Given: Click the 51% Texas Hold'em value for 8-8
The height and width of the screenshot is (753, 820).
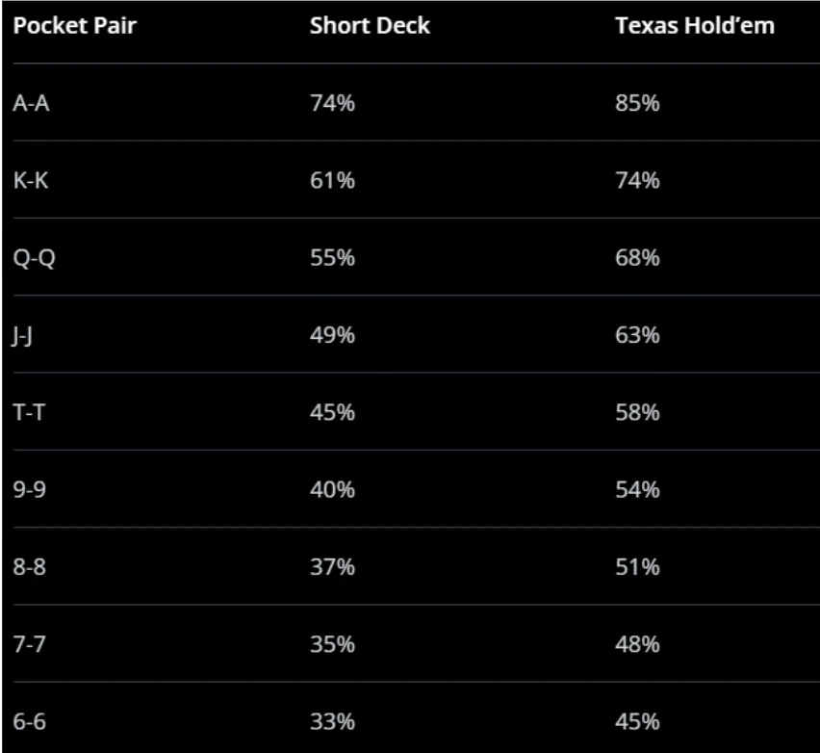Looking at the screenshot, I should (637, 567).
